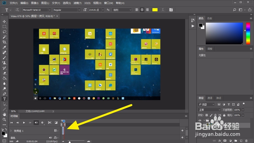Image resolution: width=254 pixels, height=143 pixels.
Task: Expand the 视频组 1 track in timeline
Action: (x=11, y=131)
